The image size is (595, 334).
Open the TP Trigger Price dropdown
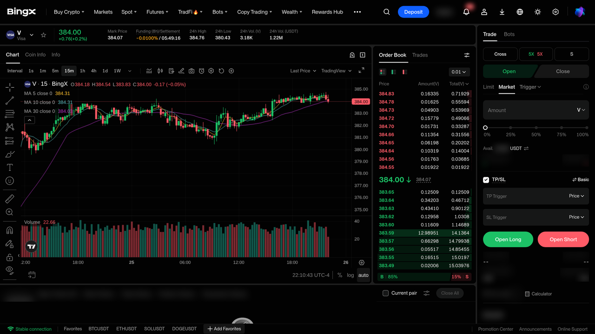[576, 196]
